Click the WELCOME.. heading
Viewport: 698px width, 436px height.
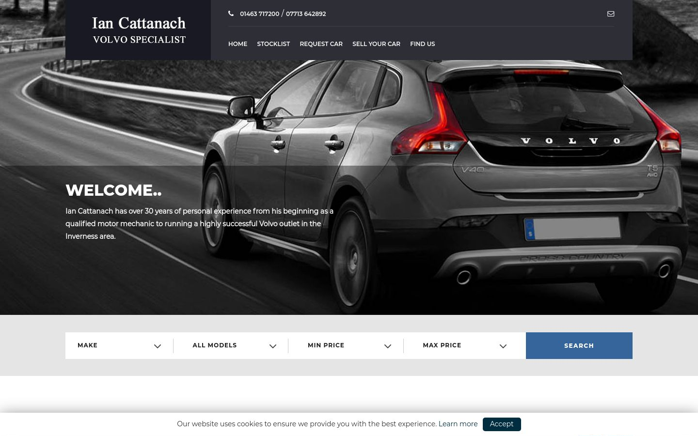click(113, 190)
